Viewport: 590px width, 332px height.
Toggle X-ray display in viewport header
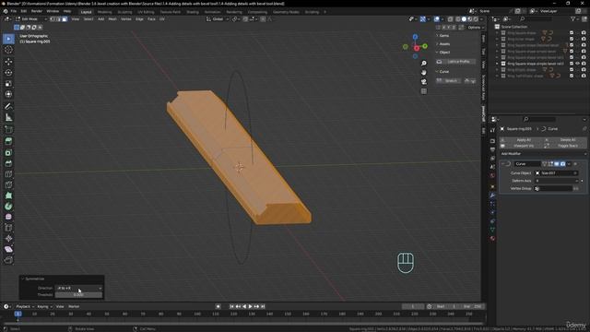point(450,18)
